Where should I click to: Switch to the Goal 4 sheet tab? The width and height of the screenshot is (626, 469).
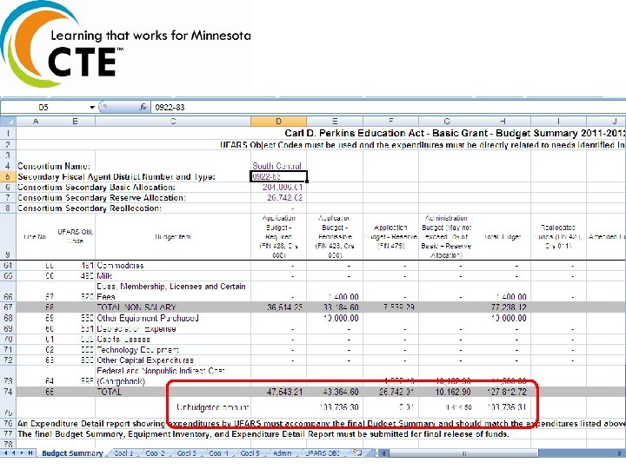pos(218,453)
